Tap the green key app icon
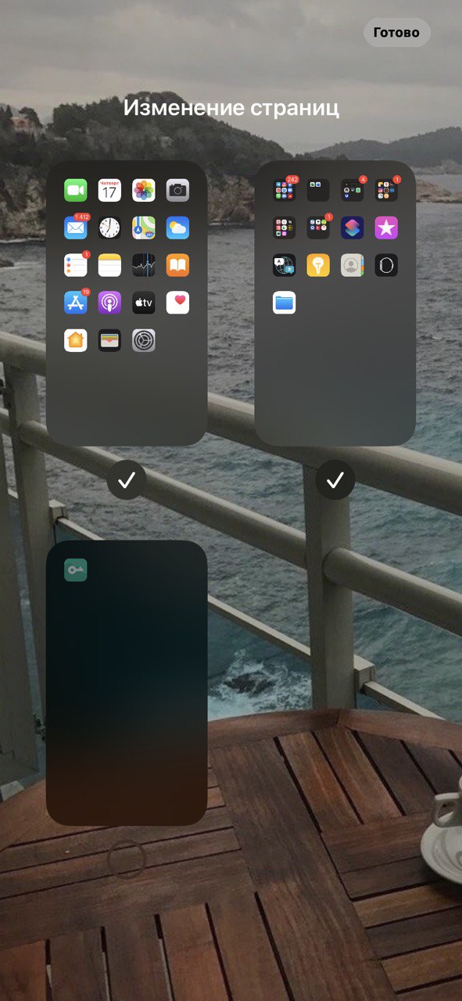Image resolution: width=462 pixels, height=1001 pixels. coord(76,570)
